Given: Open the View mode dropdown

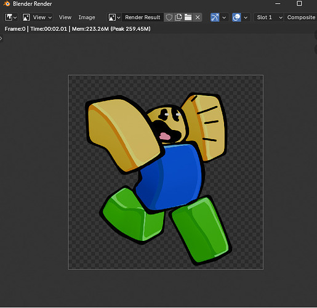Looking at the screenshot, I should pyautogui.click(x=38, y=17).
